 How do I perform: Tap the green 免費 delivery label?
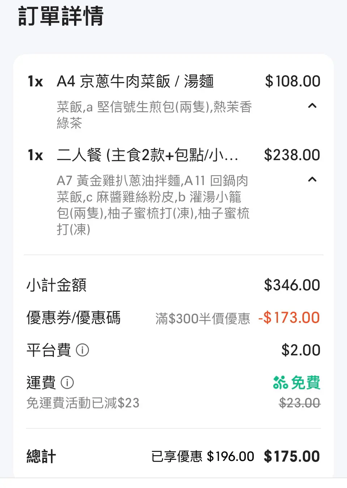point(305,382)
